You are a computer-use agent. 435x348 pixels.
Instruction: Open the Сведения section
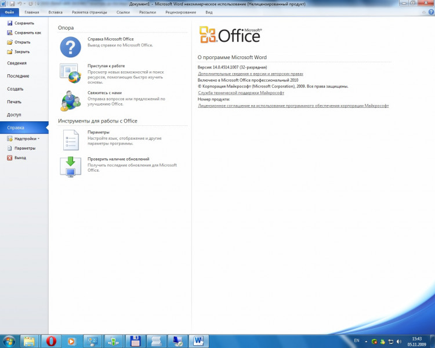tap(17, 63)
